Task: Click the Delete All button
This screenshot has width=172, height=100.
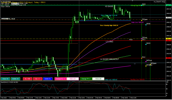Action: point(15,79)
